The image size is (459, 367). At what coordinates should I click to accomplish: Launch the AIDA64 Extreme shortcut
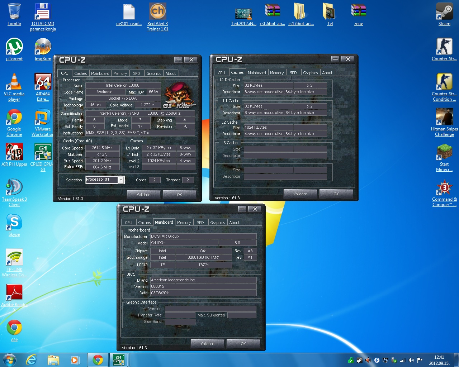[x=43, y=82]
